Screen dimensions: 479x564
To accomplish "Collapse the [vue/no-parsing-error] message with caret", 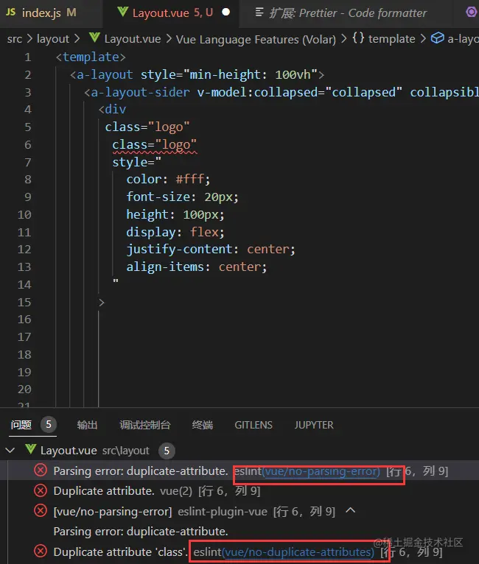I will 351,510.
